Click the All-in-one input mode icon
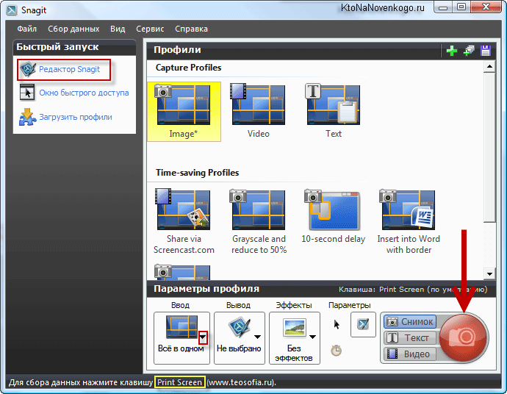The height and width of the screenshot is (394, 507). pyautogui.click(x=181, y=326)
